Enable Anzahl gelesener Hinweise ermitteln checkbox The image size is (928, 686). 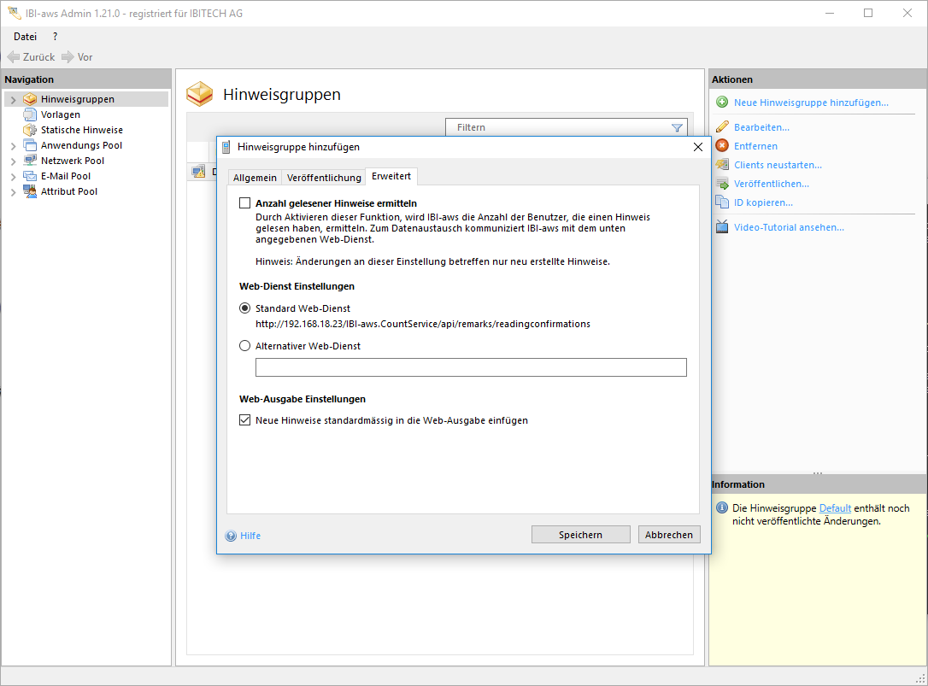pos(245,203)
